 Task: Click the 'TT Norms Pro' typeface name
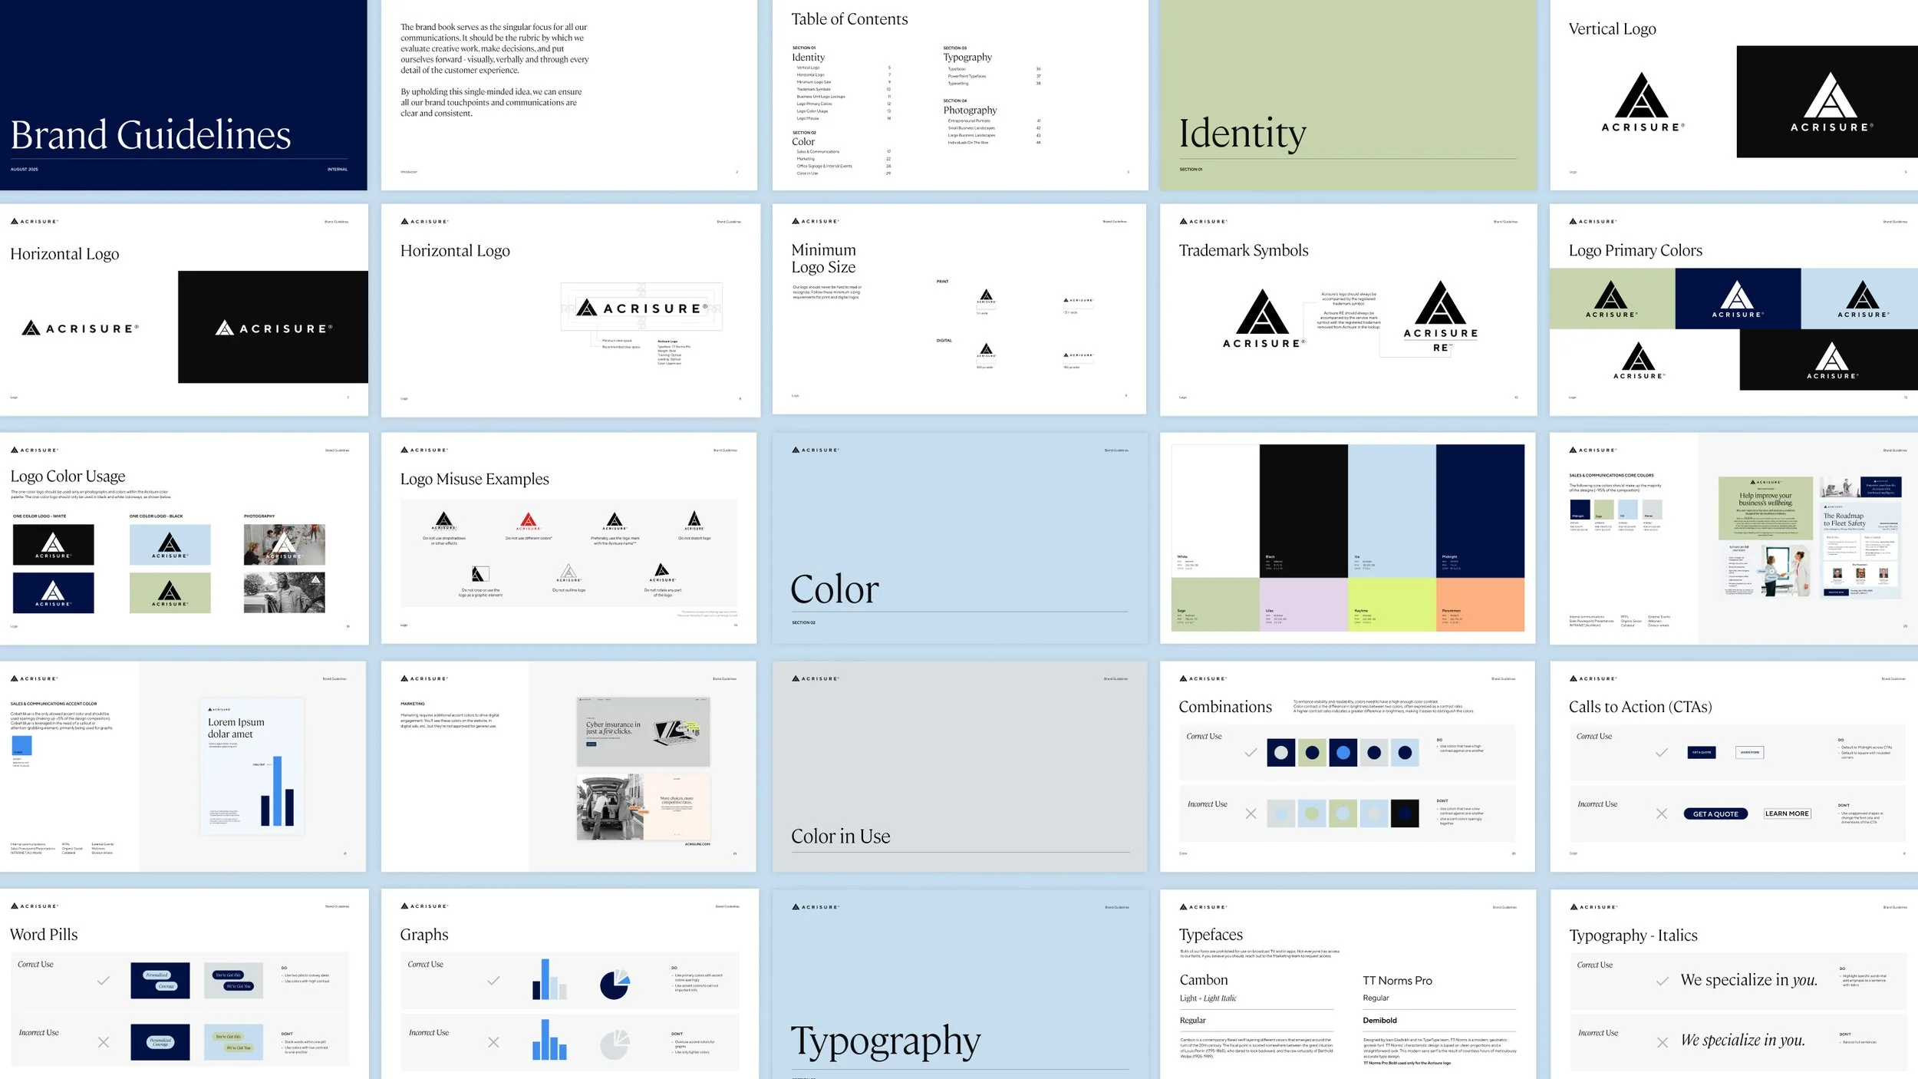[x=1397, y=981]
